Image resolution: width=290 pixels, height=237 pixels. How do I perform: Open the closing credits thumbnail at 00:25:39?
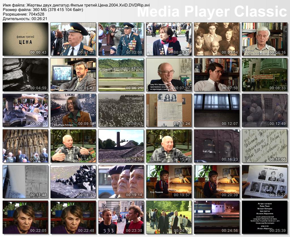coord(265,217)
